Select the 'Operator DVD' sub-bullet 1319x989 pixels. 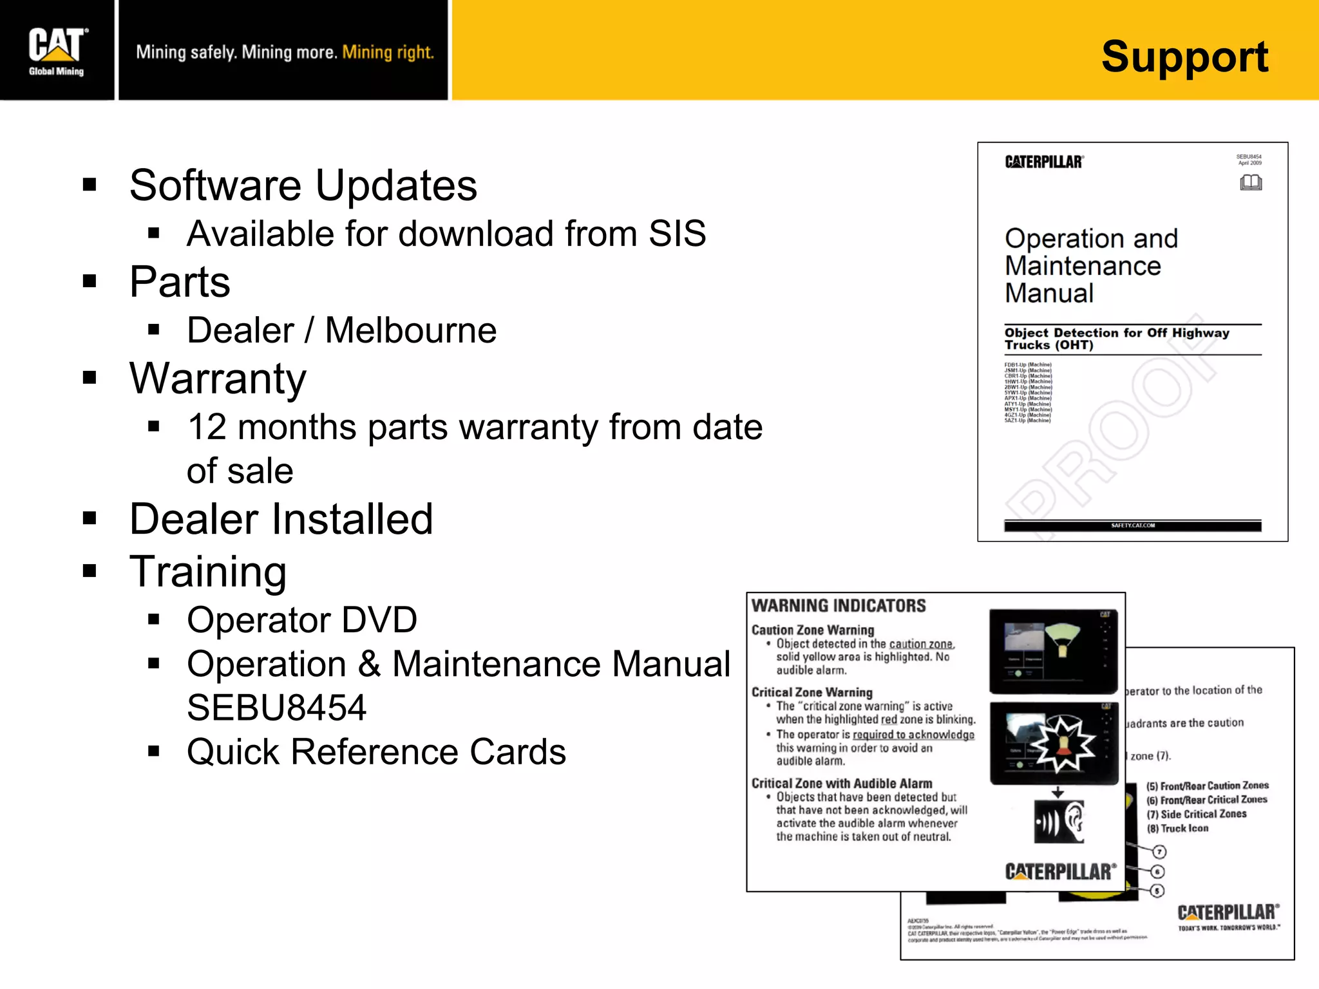coord(302,619)
